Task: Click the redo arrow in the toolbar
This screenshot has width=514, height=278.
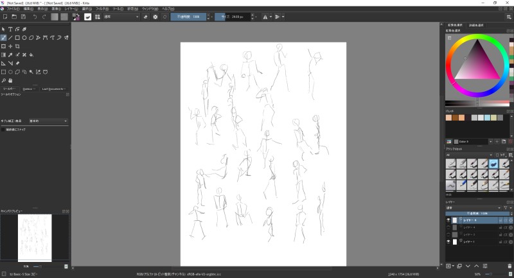Action: point(44,17)
